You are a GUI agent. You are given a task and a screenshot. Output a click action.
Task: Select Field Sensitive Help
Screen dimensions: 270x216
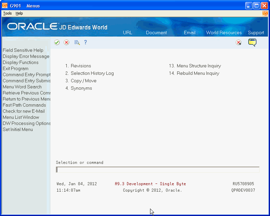23,50
